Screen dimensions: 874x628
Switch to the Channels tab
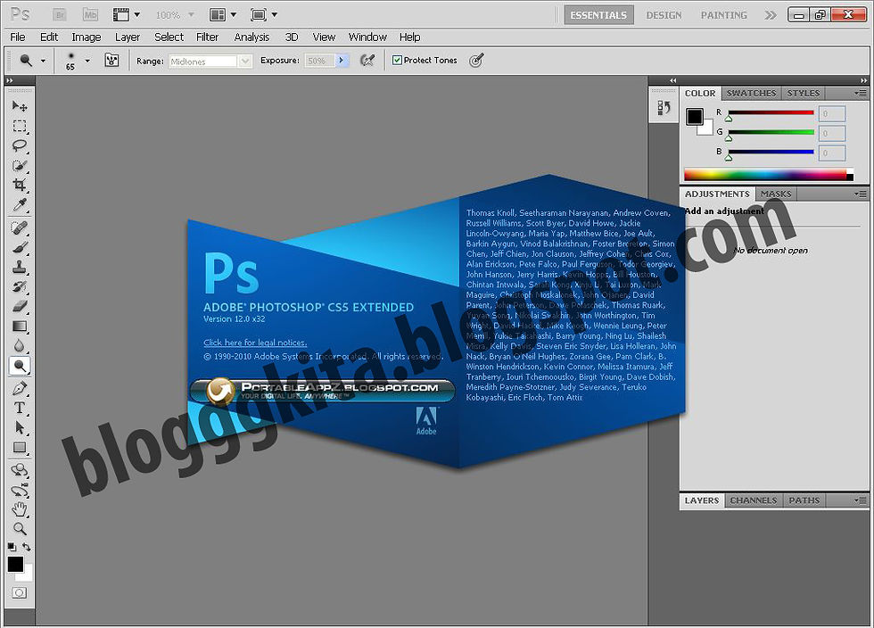coord(754,500)
